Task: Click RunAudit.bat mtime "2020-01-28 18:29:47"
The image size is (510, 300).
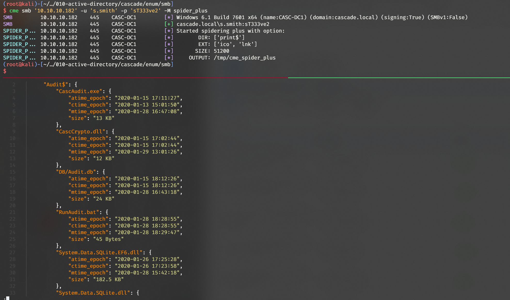Action: click(147, 232)
